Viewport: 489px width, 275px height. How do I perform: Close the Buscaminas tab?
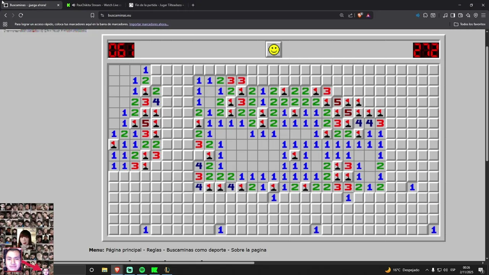[x=58, y=5]
